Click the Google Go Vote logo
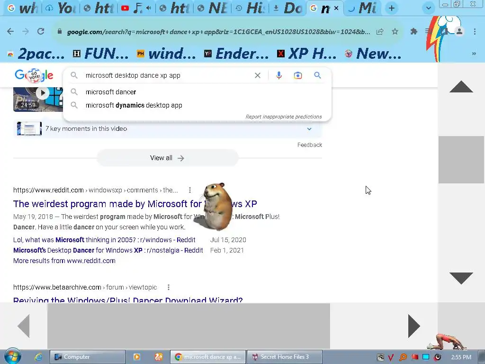Image resolution: width=485 pixels, height=364 pixels. coord(34,75)
